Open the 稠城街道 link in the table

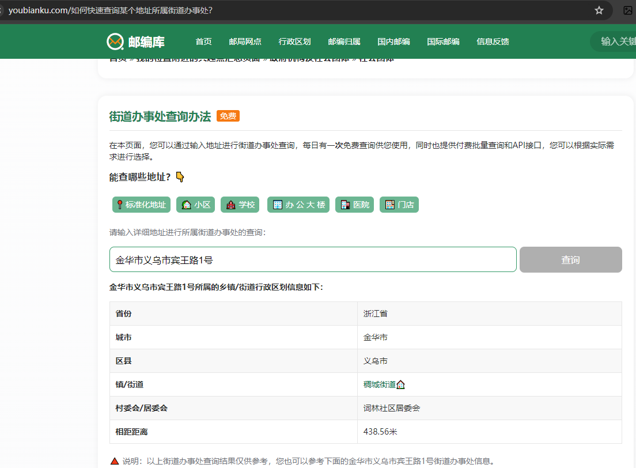tap(380, 384)
